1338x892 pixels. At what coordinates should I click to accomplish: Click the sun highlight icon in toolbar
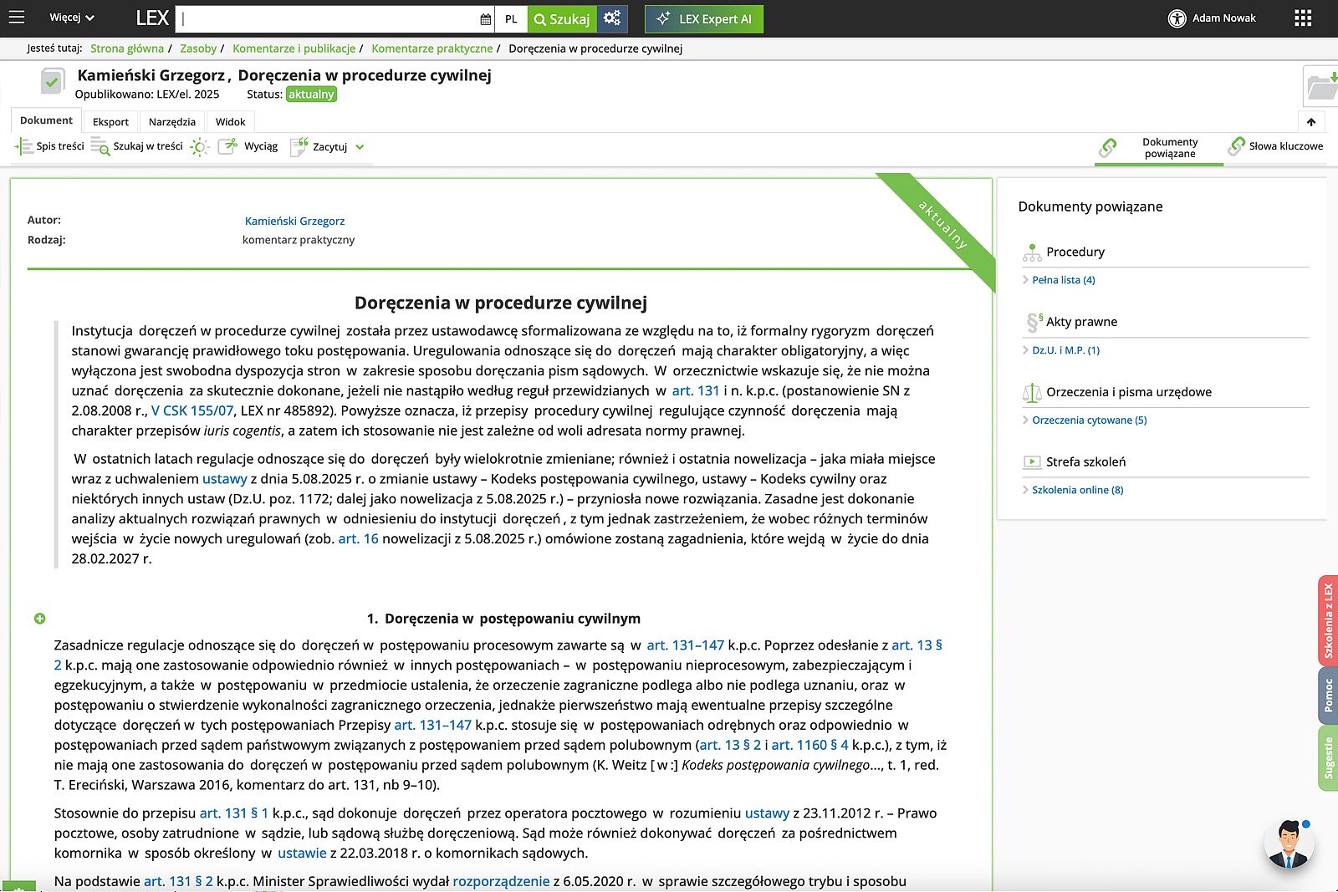pyautogui.click(x=199, y=147)
